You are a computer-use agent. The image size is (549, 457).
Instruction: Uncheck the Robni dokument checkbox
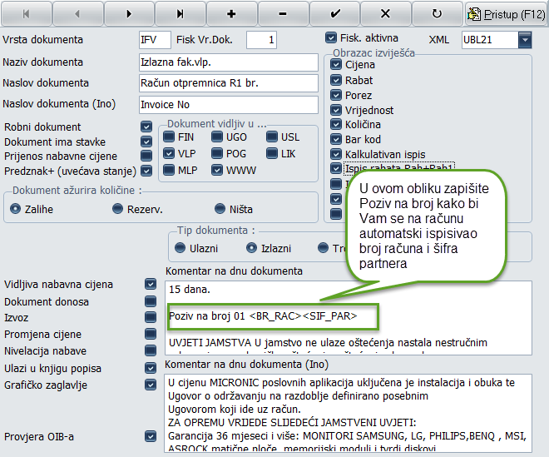pos(147,127)
